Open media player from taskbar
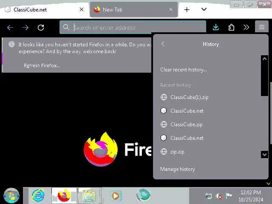 pos(116,196)
